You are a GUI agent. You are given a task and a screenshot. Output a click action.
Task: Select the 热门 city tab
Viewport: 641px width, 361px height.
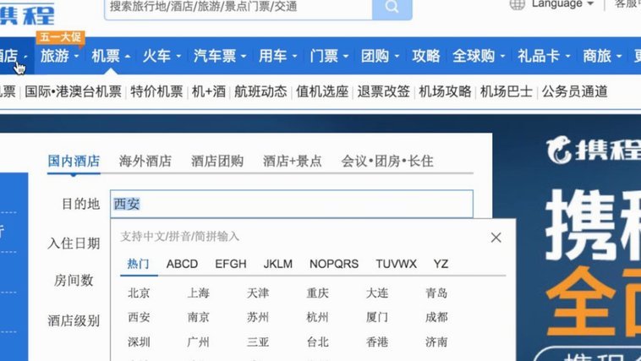(138, 264)
